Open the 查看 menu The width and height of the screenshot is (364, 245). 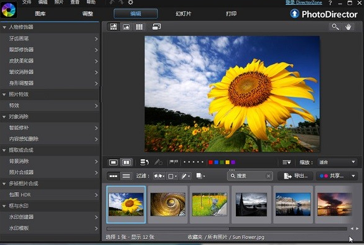tap(75, 2)
